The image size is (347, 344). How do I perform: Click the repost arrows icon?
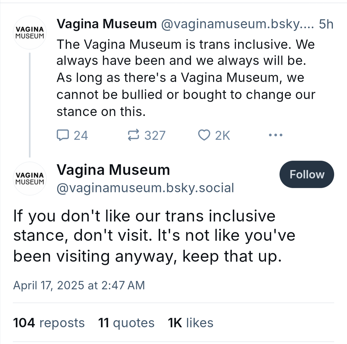(x=133, y=135)
